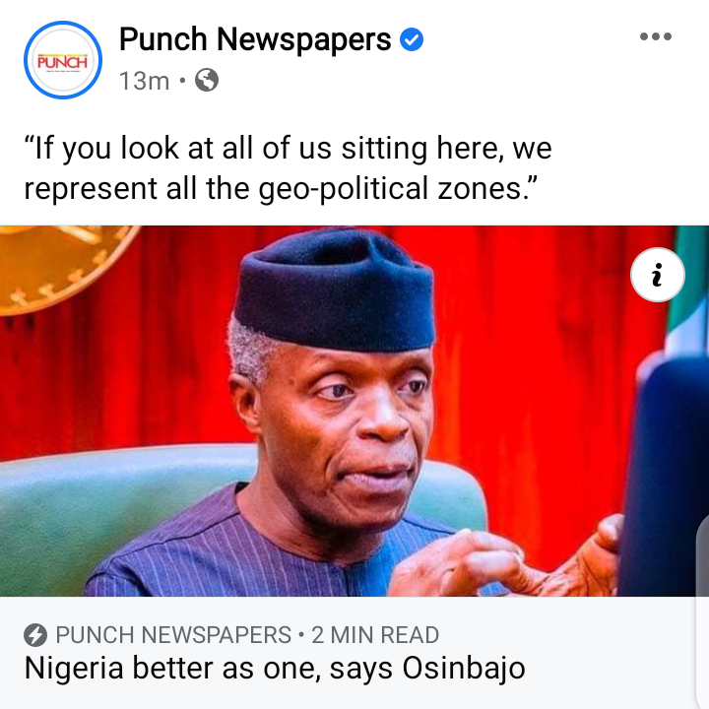
Task: Tap the word 'geo-political' in caption
Action: point(344,188)
